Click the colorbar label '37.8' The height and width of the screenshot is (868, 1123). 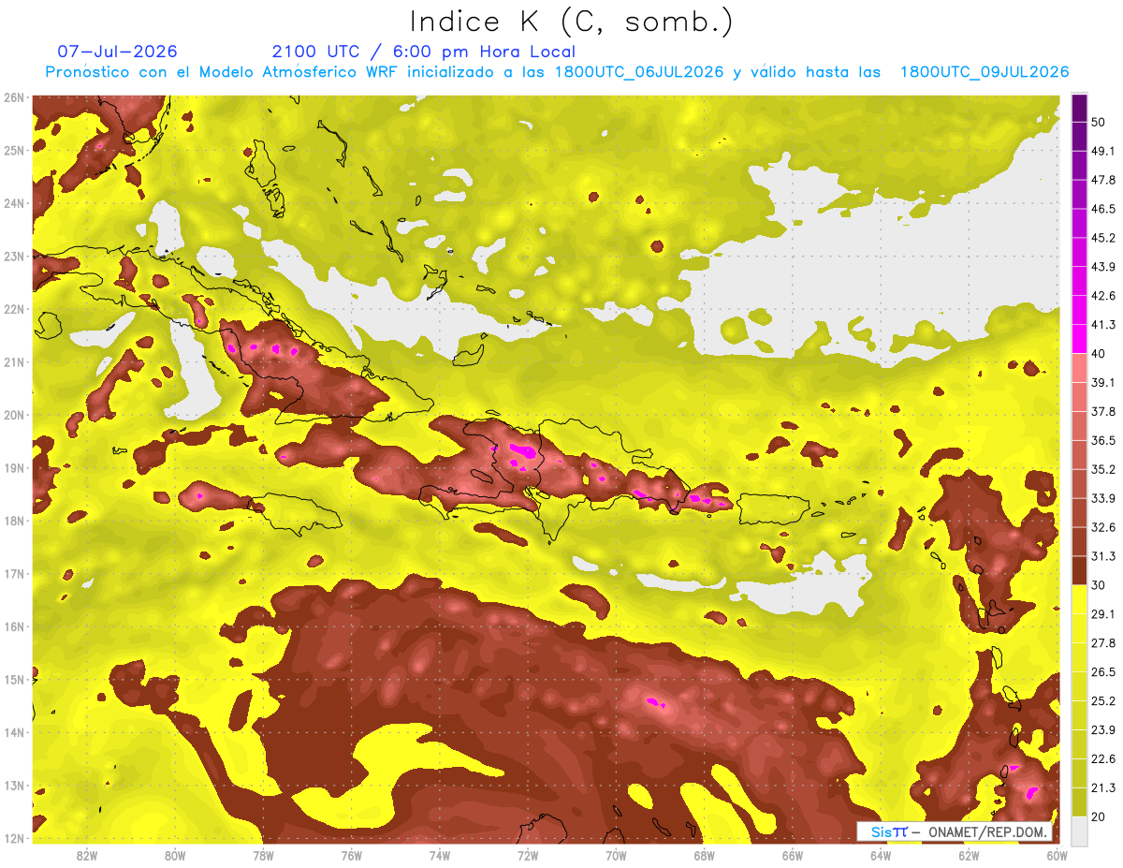click(x=1103, y=411)
